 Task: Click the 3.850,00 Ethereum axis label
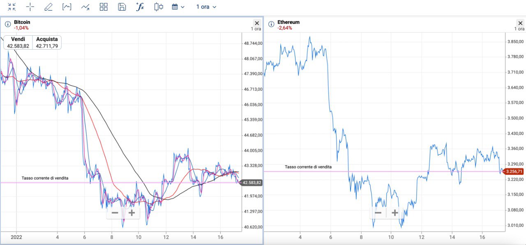515,41
